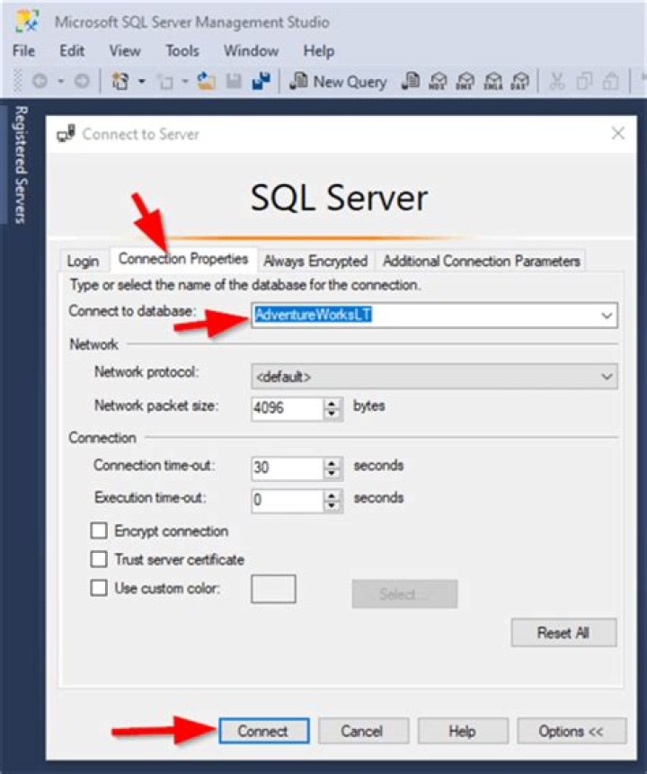Click the custom color swatch box
This screenshot has width=647, height=774.
point(273,590)
